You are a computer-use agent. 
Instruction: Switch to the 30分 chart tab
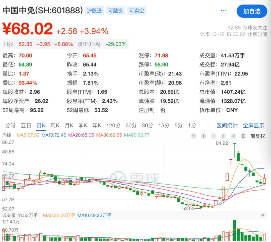click(x=148, y=125)
